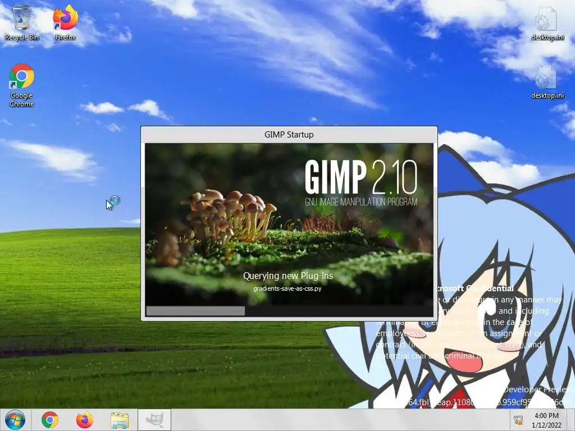The image size is (575, 431).
Task: Click the GIMP 2.10 splash image
Action: (289, 230)
